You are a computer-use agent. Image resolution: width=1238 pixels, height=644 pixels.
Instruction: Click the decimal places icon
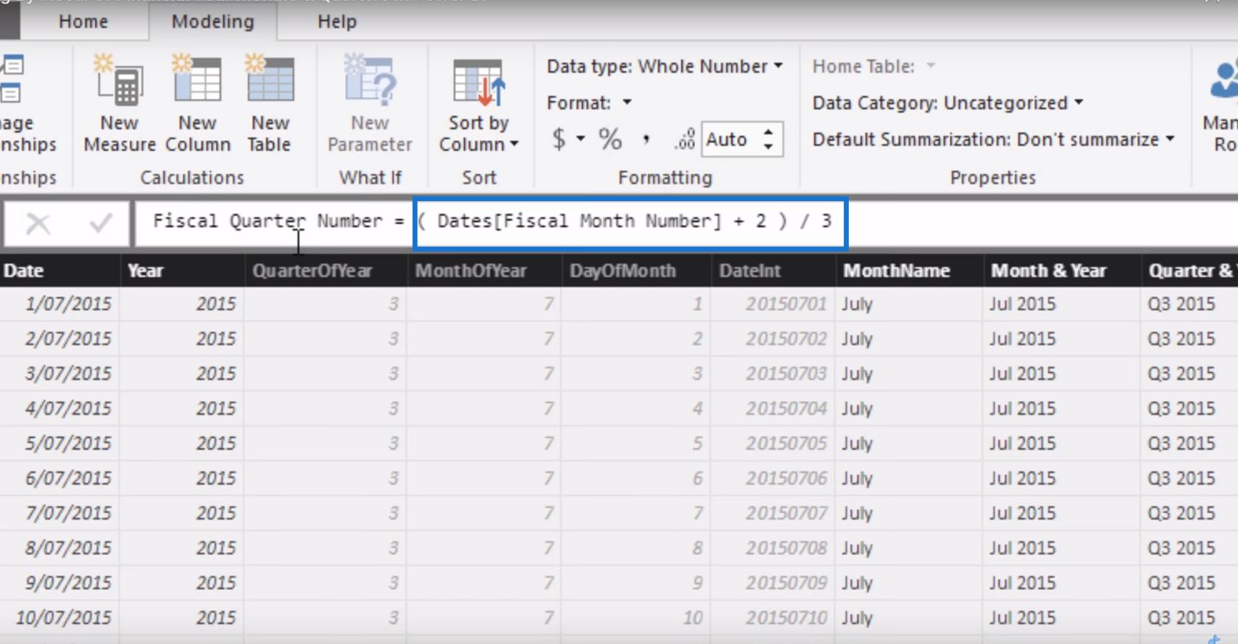pos(685,139)
